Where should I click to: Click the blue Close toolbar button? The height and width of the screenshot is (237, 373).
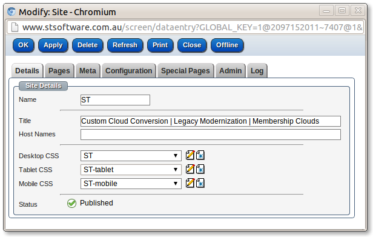pyautogui.click(x=192, y=45)
